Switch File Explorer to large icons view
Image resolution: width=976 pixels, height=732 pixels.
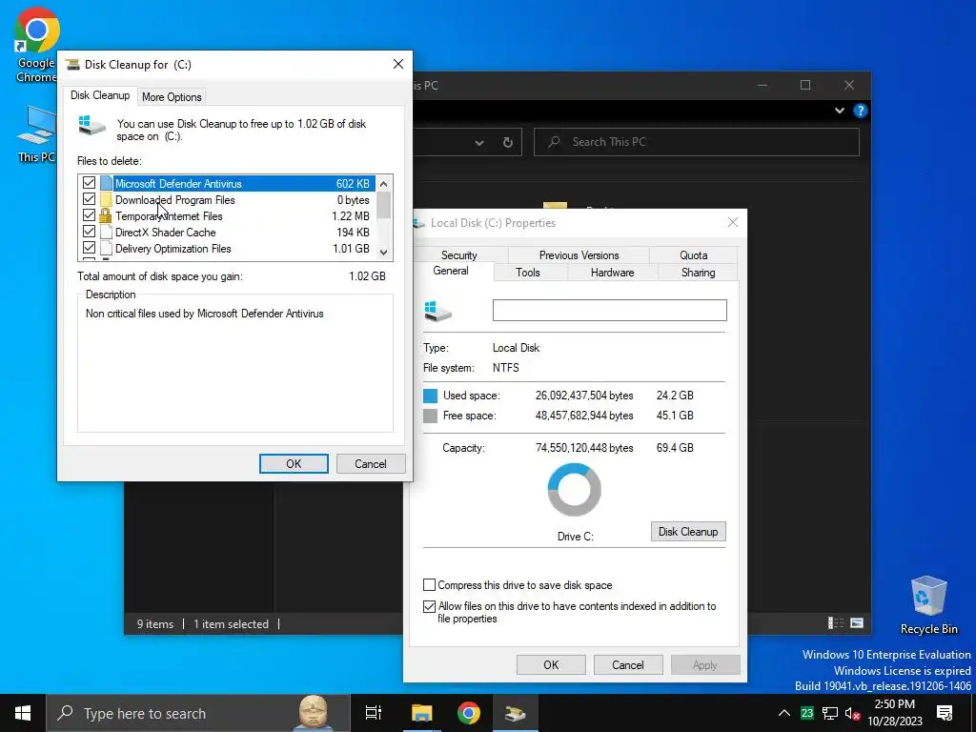(857, 623)
